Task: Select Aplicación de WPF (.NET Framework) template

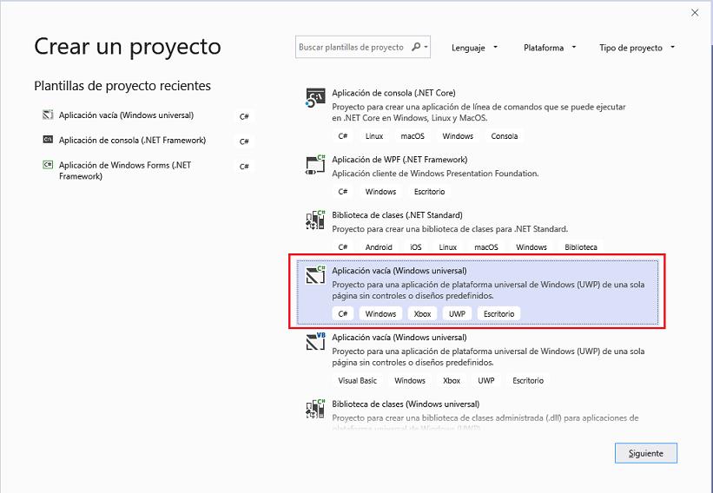Action: 399,160
